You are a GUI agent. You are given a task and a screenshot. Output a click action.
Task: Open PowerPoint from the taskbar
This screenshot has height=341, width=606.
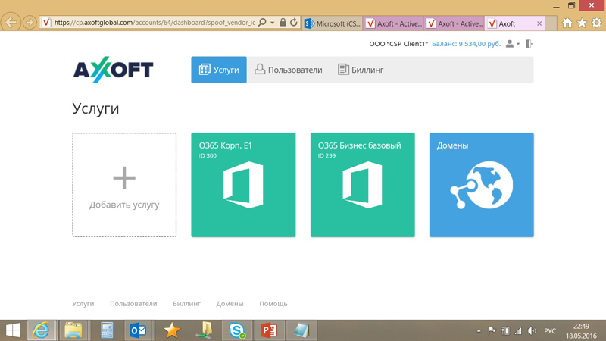[269, 330]
